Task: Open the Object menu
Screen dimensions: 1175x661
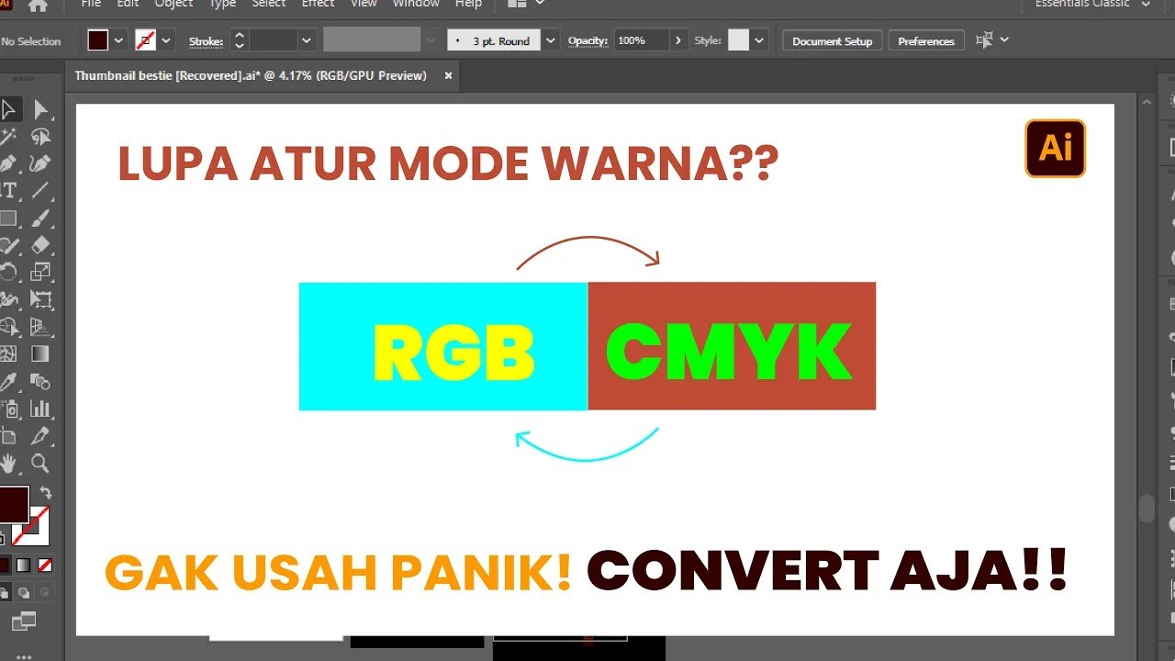Action: [173, 4]
